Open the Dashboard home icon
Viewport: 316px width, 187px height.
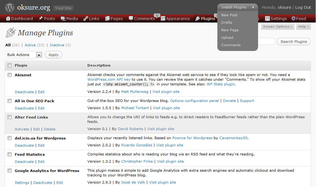(x=8, y=18)
